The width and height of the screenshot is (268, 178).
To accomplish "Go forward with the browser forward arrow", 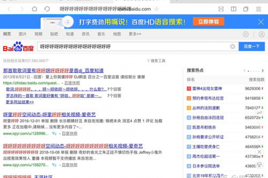I will tap(22, 9).
